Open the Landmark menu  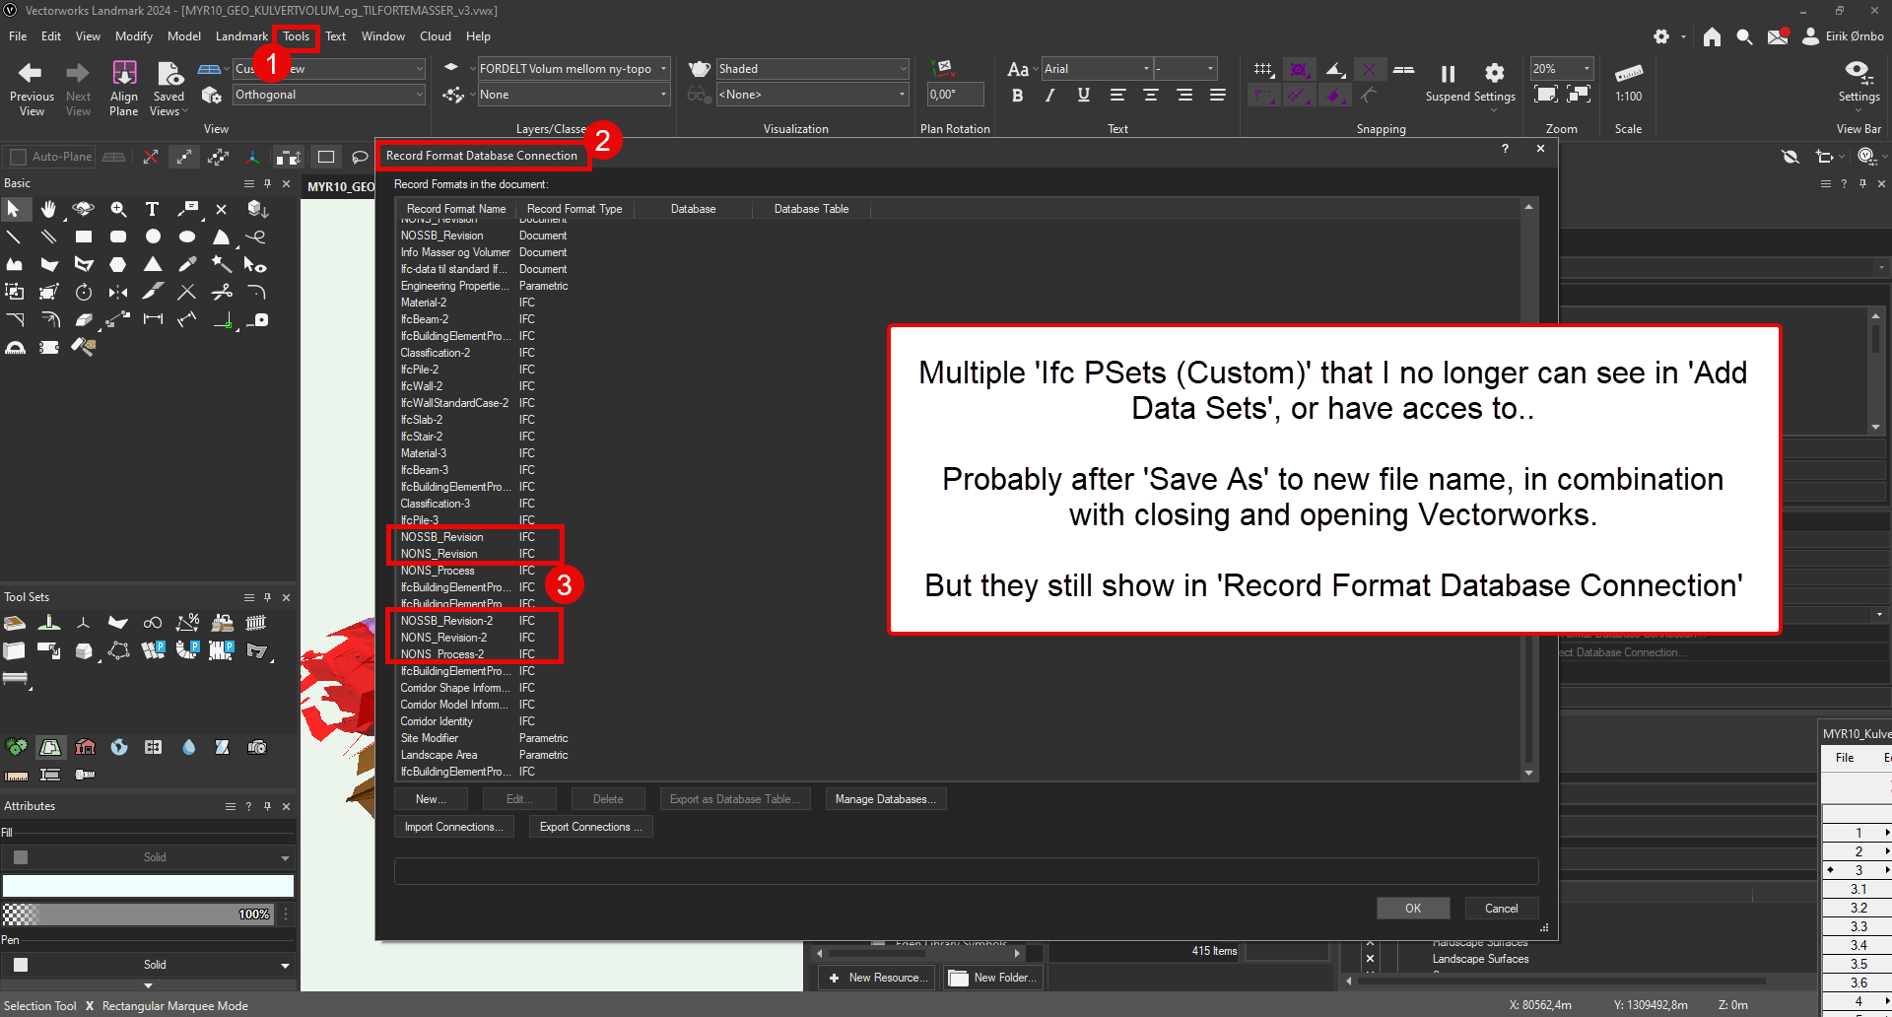241,36
